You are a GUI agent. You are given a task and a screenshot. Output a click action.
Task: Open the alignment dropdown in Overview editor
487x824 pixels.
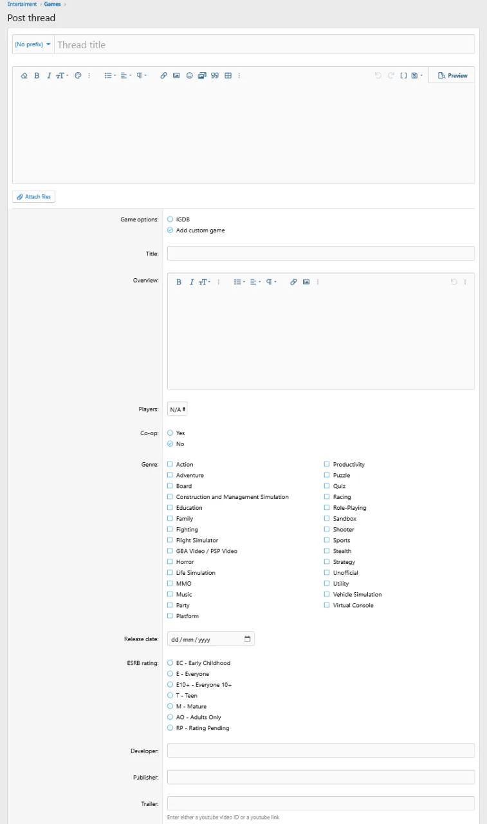[255, 282]
